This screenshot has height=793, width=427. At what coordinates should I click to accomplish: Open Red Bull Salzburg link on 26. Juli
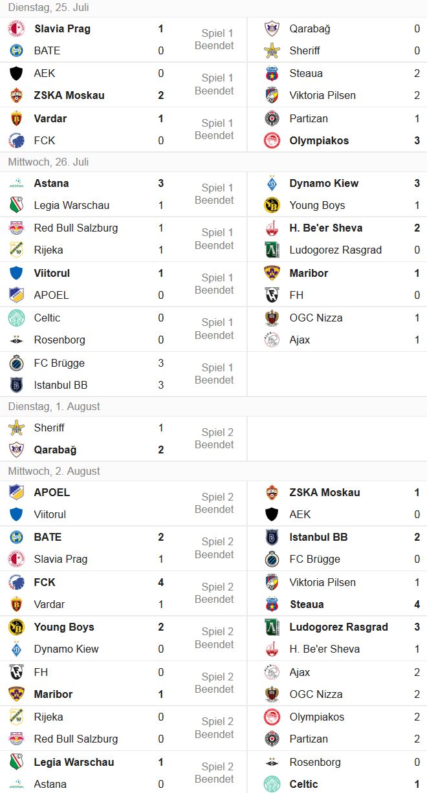coord(76,228)
